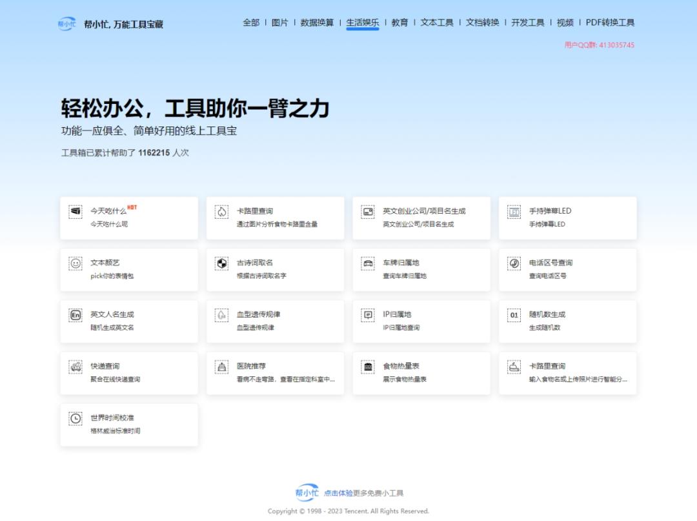Click the 手持弹幕LED screen icon

click(514, 211)
